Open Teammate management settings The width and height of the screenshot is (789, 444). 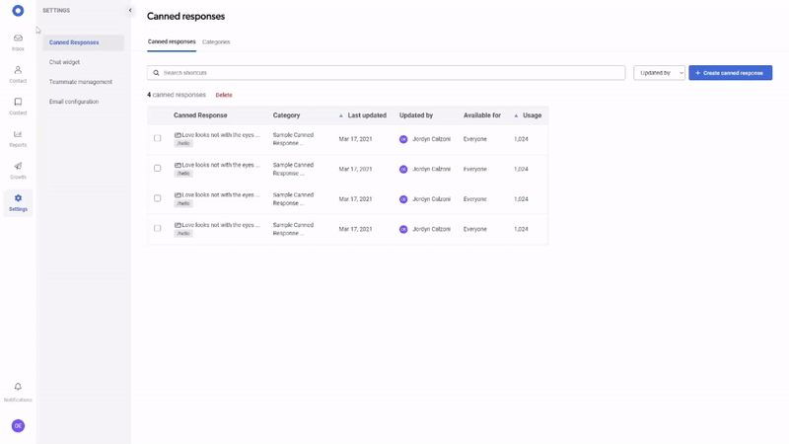pos(81,82)
